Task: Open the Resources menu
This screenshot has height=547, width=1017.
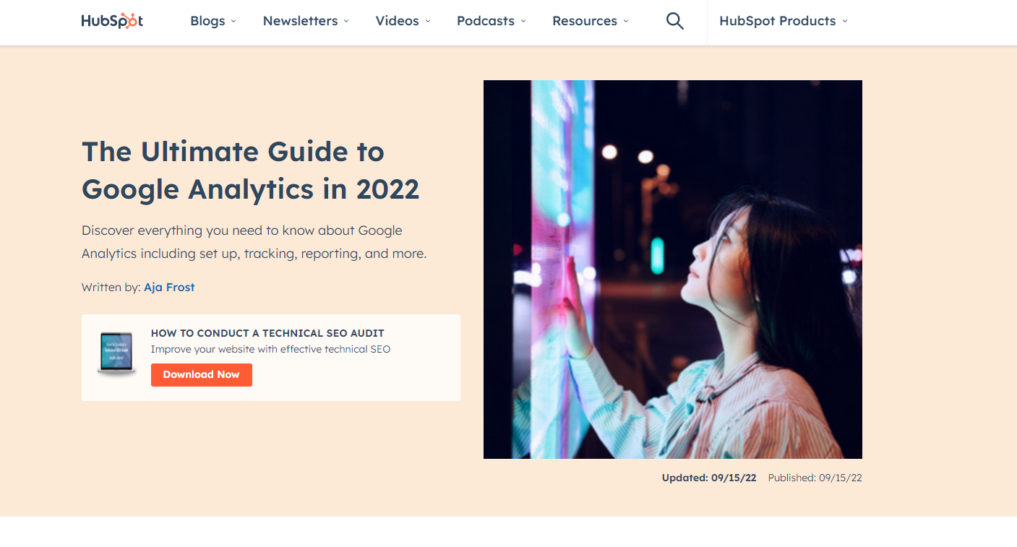Action: point(591,21)
